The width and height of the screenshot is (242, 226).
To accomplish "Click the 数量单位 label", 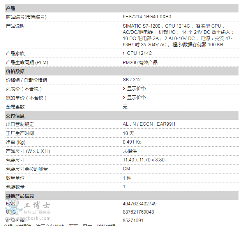I will (15, 178).
